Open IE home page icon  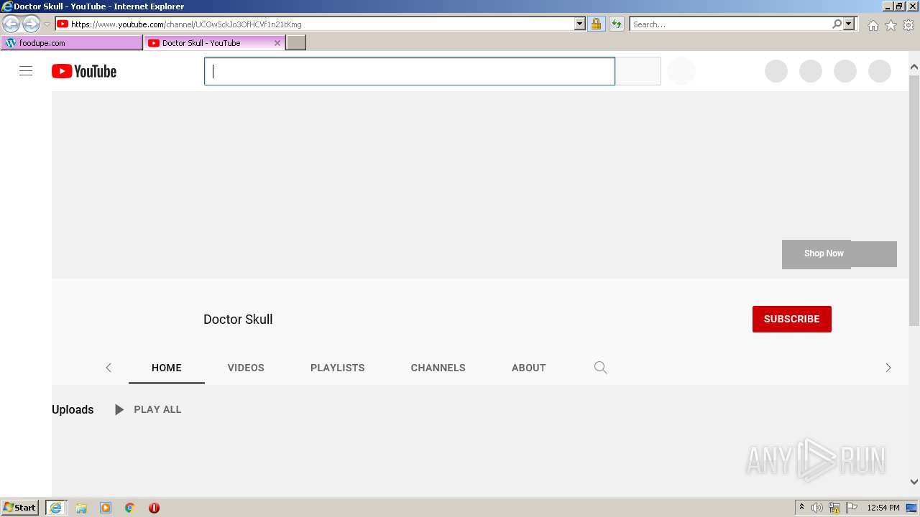click(x=873, y=25)
